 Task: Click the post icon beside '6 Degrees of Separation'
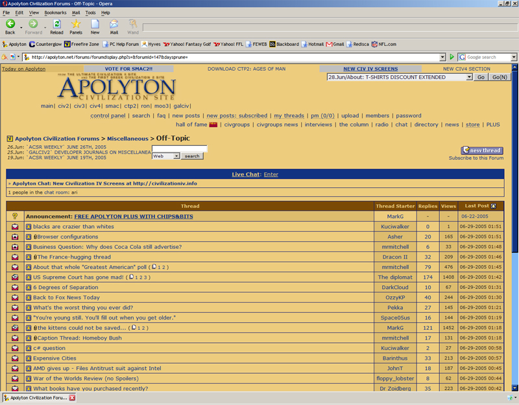point(29,287)
